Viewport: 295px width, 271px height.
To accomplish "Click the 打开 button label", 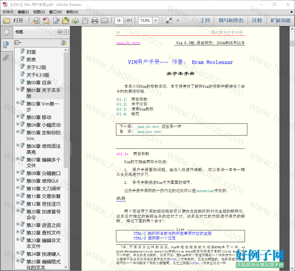I will coord(18,21).
